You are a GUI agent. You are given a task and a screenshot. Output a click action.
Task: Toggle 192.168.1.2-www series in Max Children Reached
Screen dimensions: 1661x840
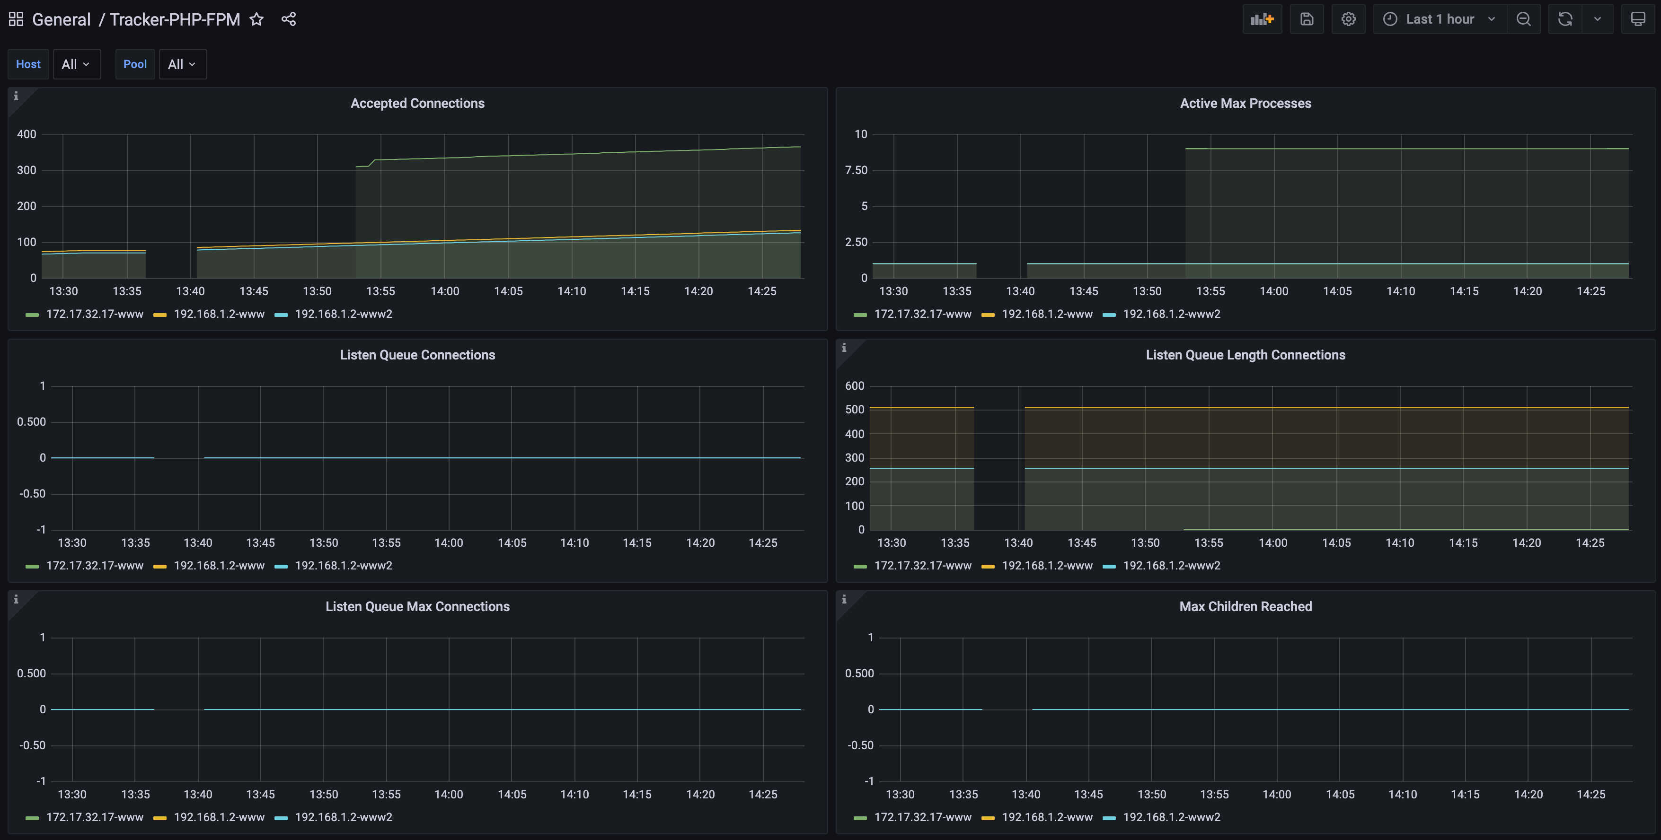coord(1046,817)
